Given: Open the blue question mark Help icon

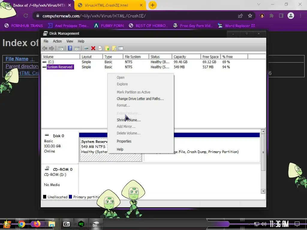Looking at the screenshot, I should click(70, 48).
